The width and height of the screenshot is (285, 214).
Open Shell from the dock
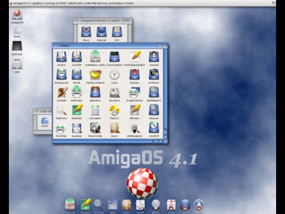click(x=113, y=204)
